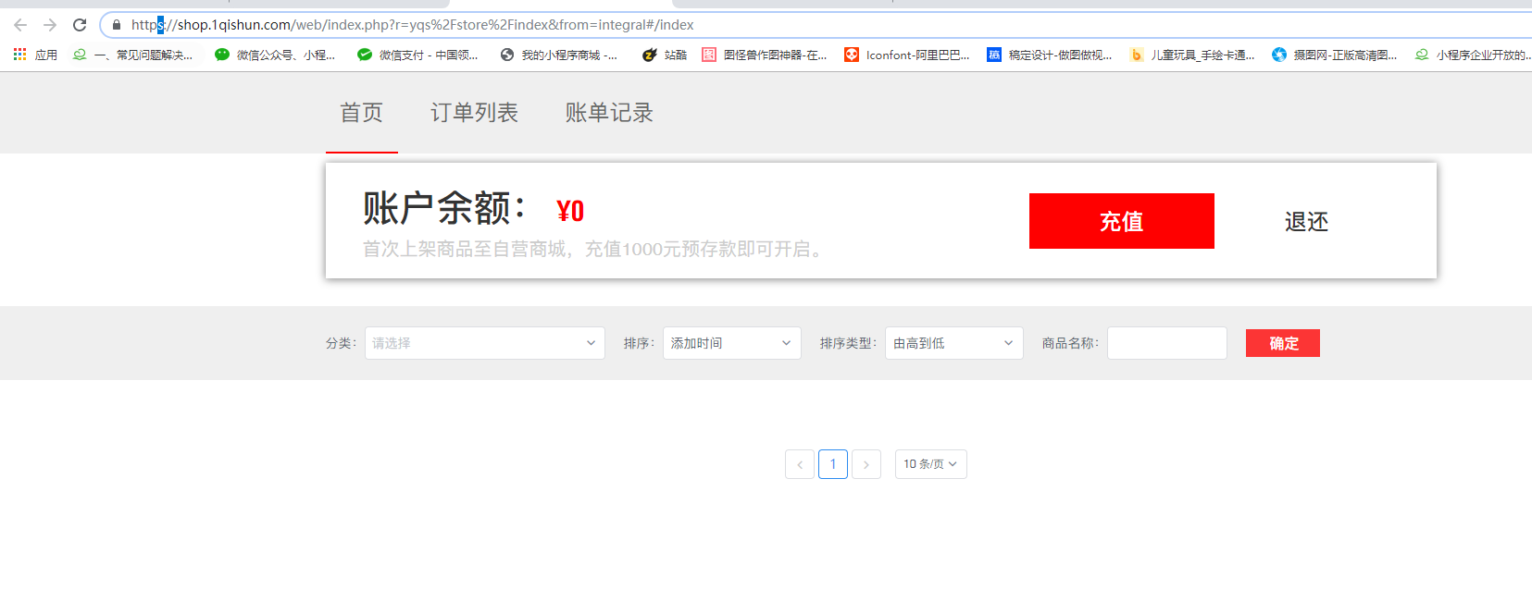This screenshot has width=1532, height=614.
Task: Click the previous page arrow
Action: point(800,464)
